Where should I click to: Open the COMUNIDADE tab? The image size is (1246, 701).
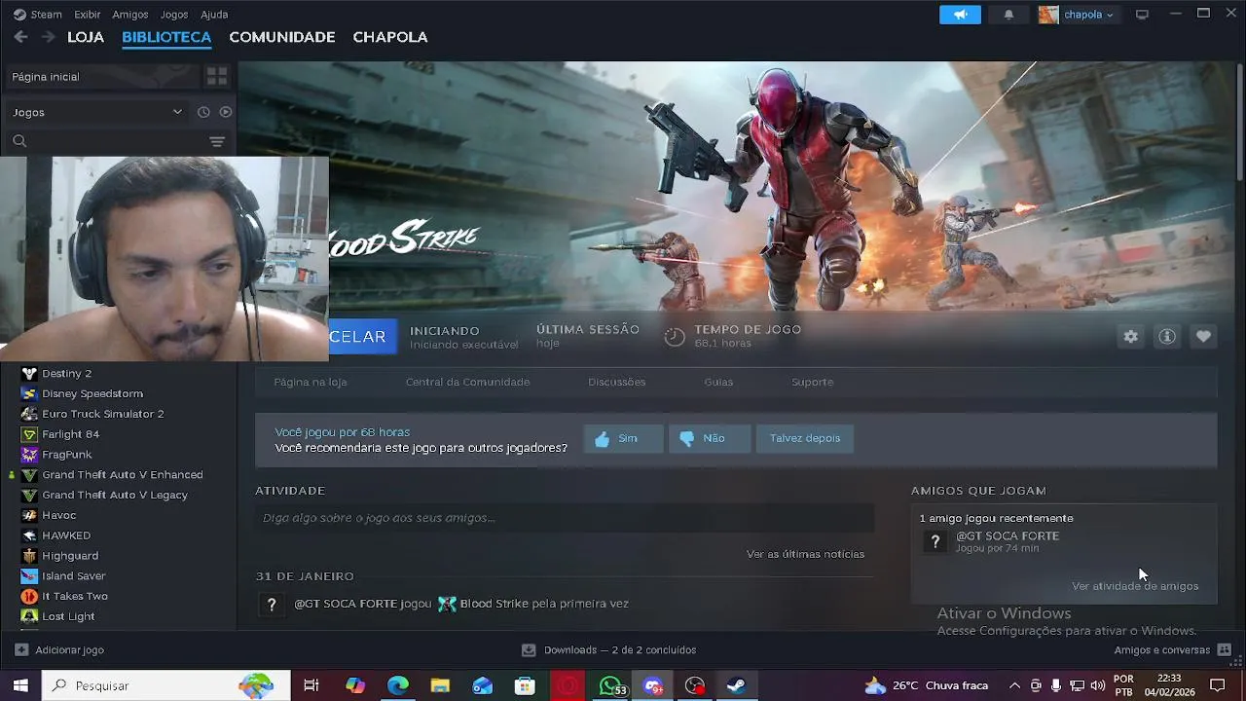(x=282, y=37)
